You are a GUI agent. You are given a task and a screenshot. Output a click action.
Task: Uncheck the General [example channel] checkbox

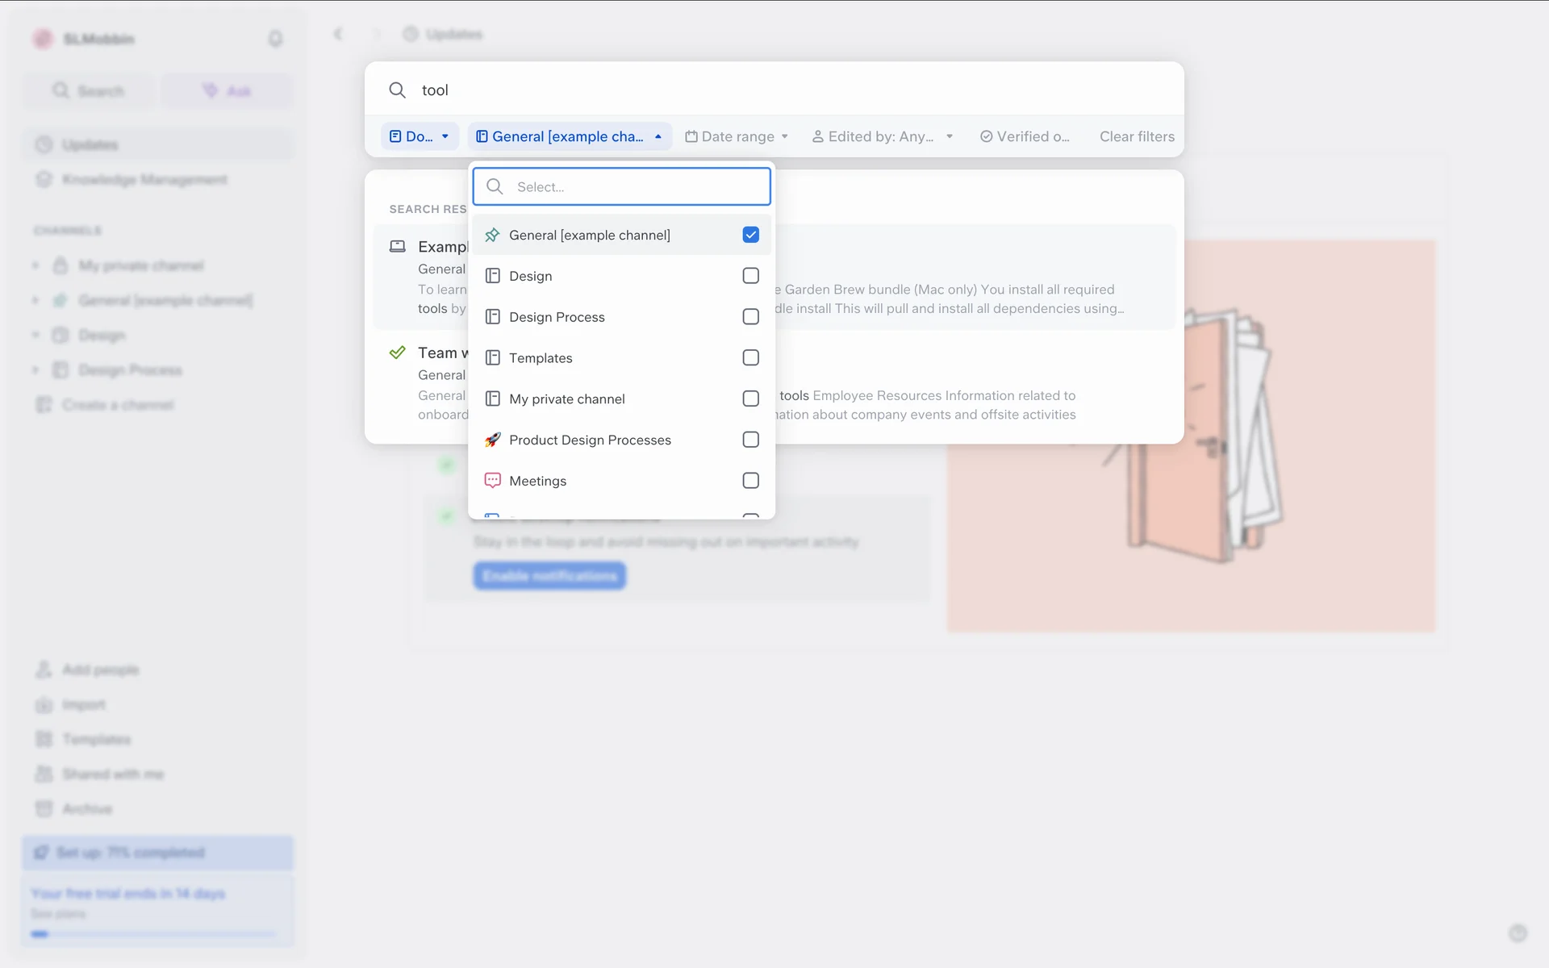[750, 235]
